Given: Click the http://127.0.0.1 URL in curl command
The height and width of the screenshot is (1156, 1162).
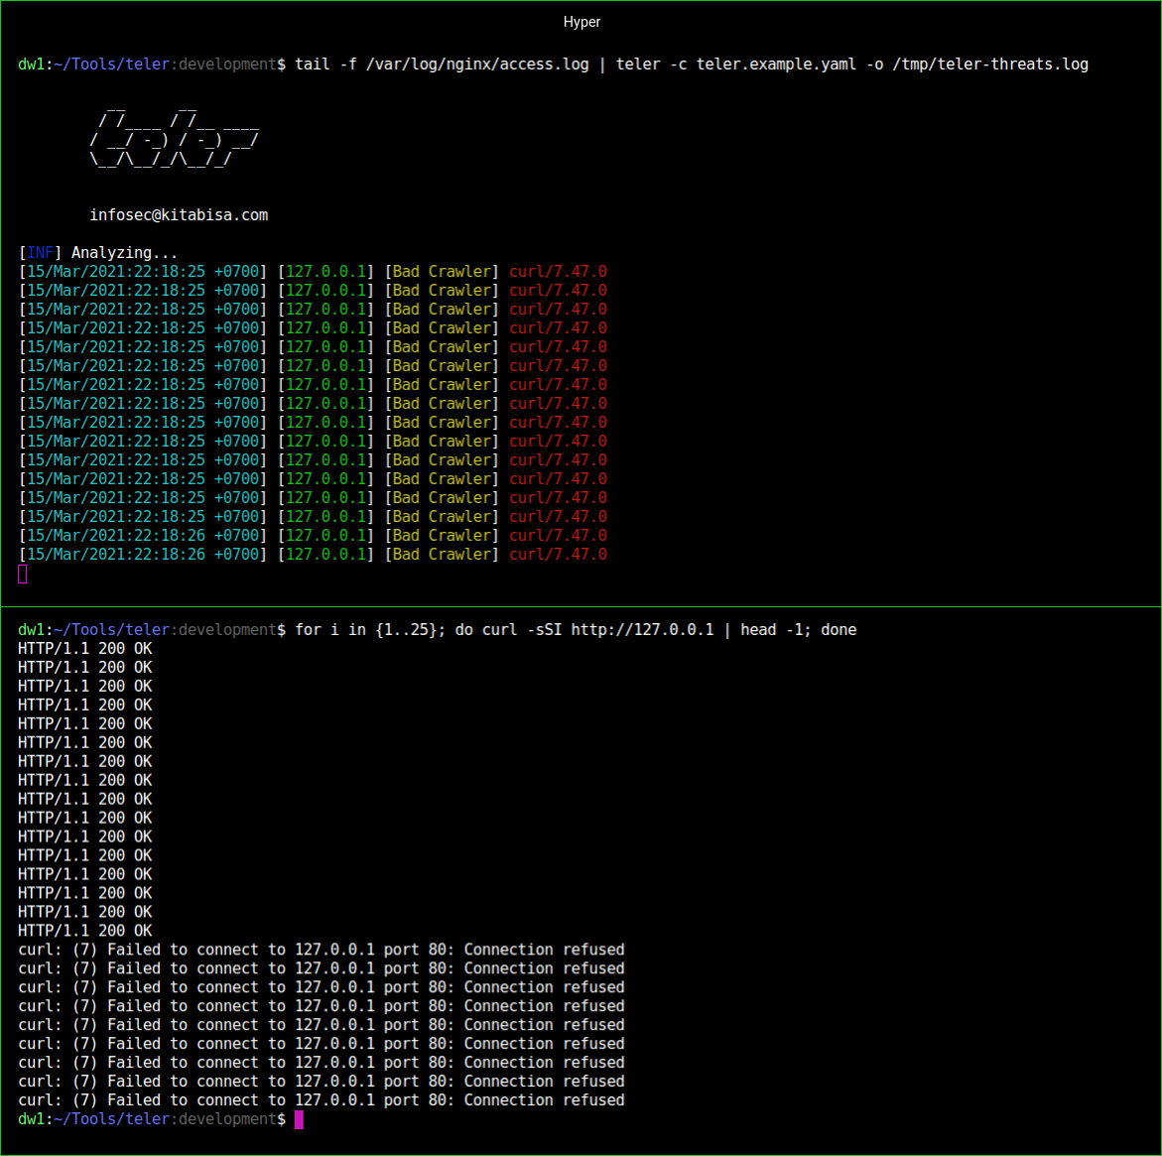Looking at the screenshot, I should pos(642,630).
